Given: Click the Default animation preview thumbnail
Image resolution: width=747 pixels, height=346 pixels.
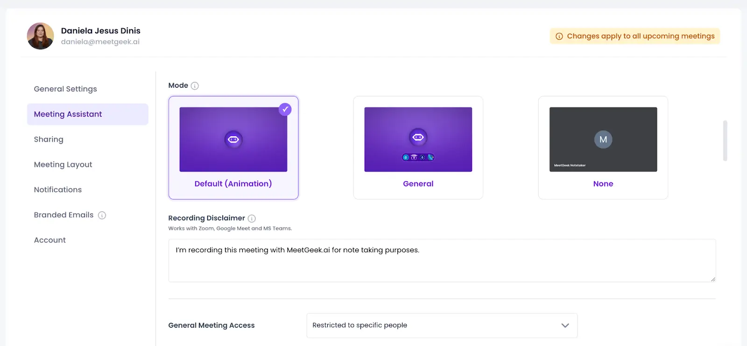Looking at the screenshot, I should pyautogui.click(x=233, y=139).
